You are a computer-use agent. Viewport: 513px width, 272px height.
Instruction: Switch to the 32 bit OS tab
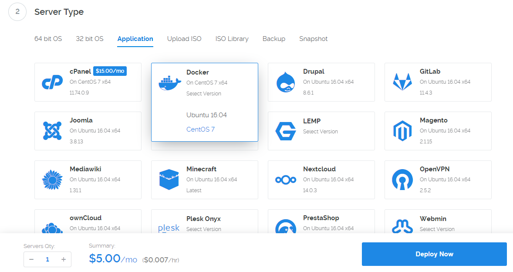click(90, 39)
